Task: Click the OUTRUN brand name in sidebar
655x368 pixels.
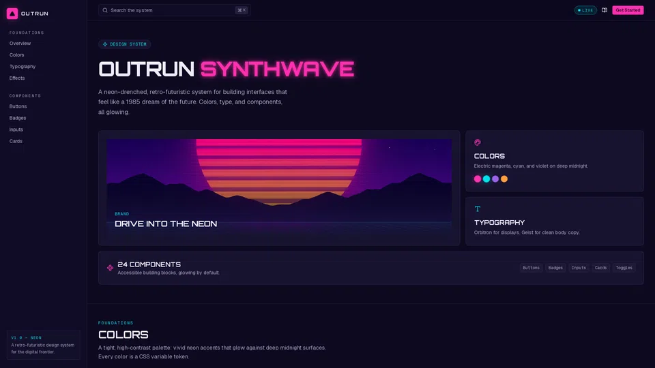Action: [35, 14]
